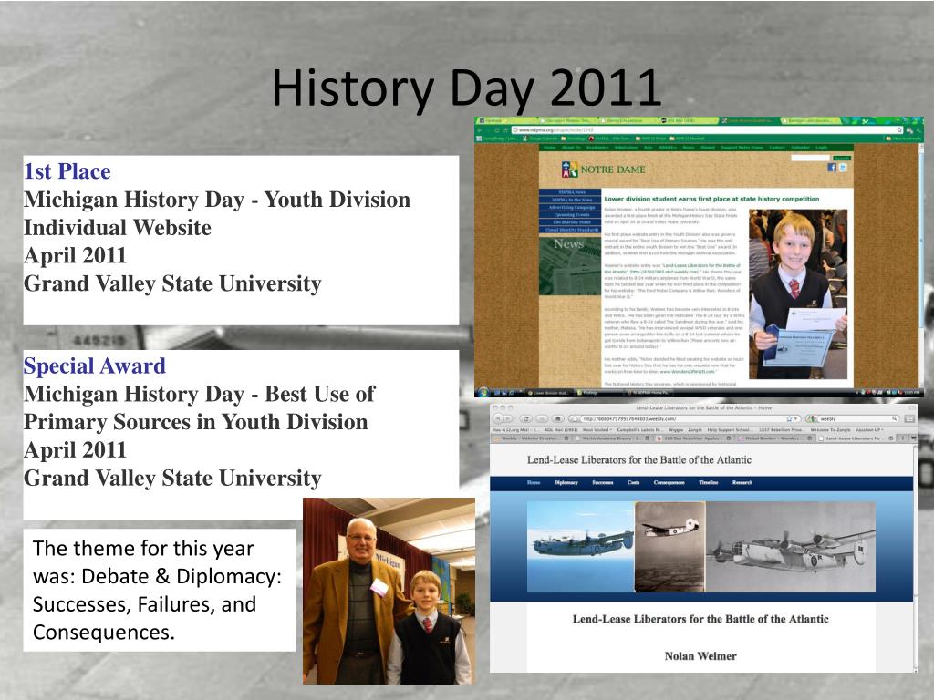Click Advertising Campaign sidebar link
Viewport: 934px width, 700px height.
coord(571,207)
